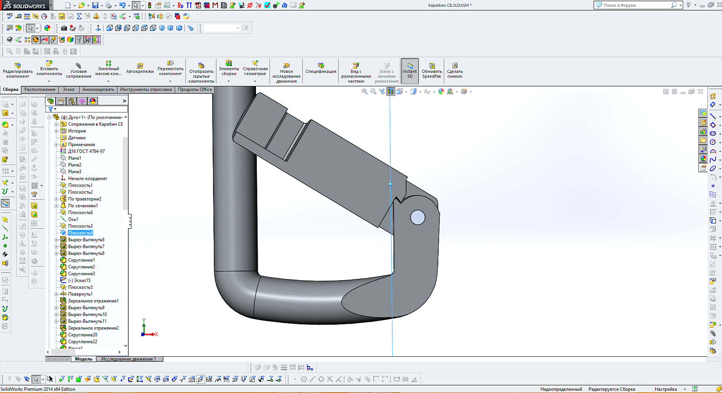Open Assembly features (Элементы сборки) tool

click(x=229, y=68)
